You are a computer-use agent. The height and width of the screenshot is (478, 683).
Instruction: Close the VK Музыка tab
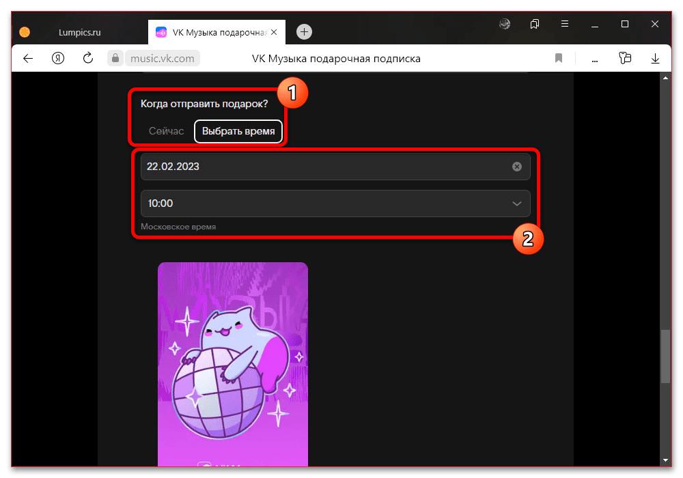click(274, 32)
